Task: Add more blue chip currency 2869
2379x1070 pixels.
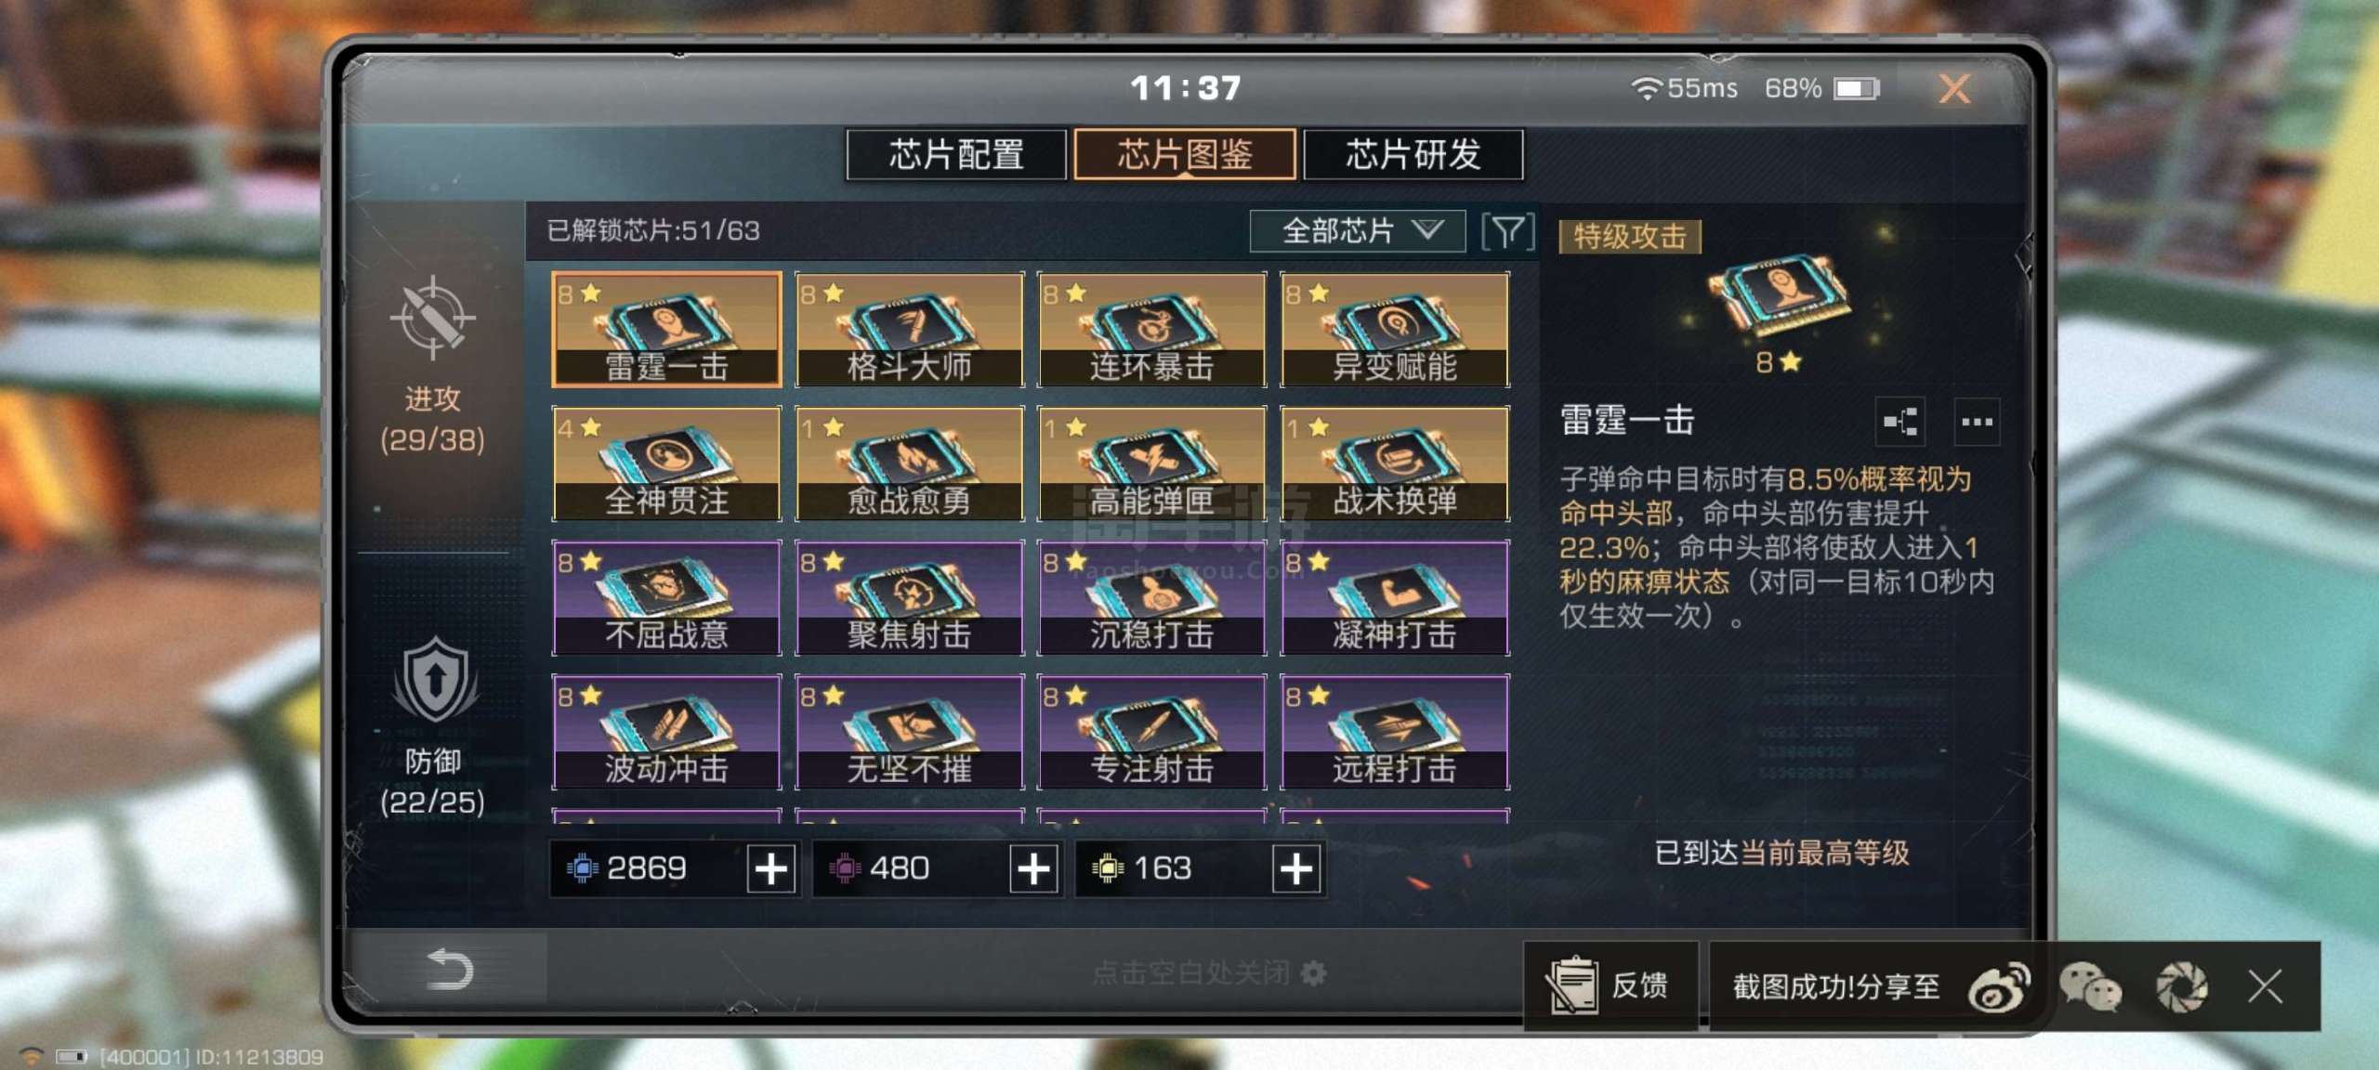Action: tap(771, 869)
